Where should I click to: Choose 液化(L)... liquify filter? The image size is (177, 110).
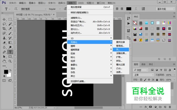[x=90, y=29]
